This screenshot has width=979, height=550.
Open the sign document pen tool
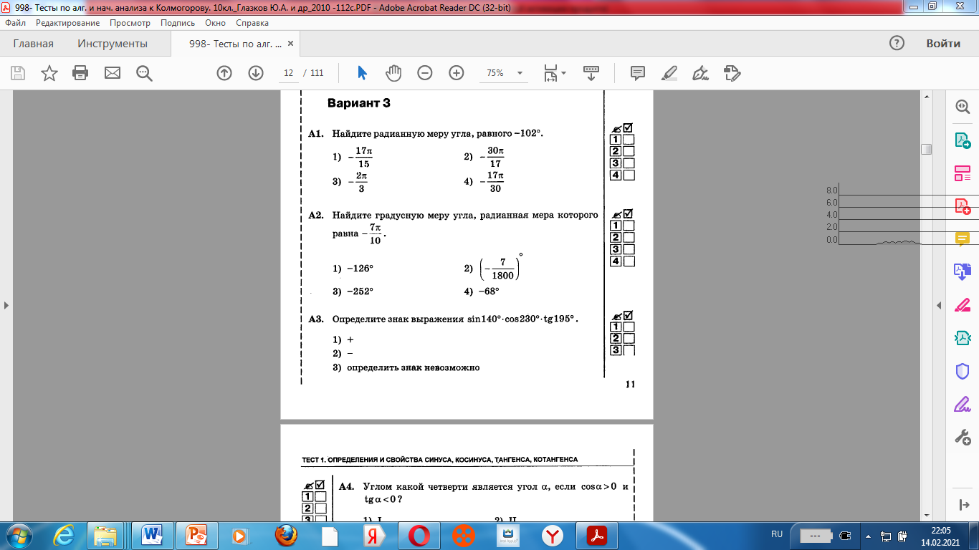coord(700,73)
